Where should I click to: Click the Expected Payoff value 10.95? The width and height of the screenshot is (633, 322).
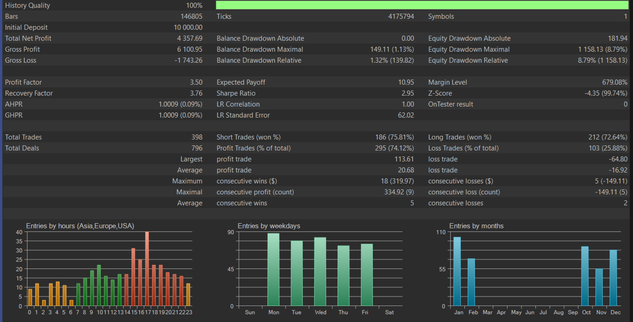[406, 82]
